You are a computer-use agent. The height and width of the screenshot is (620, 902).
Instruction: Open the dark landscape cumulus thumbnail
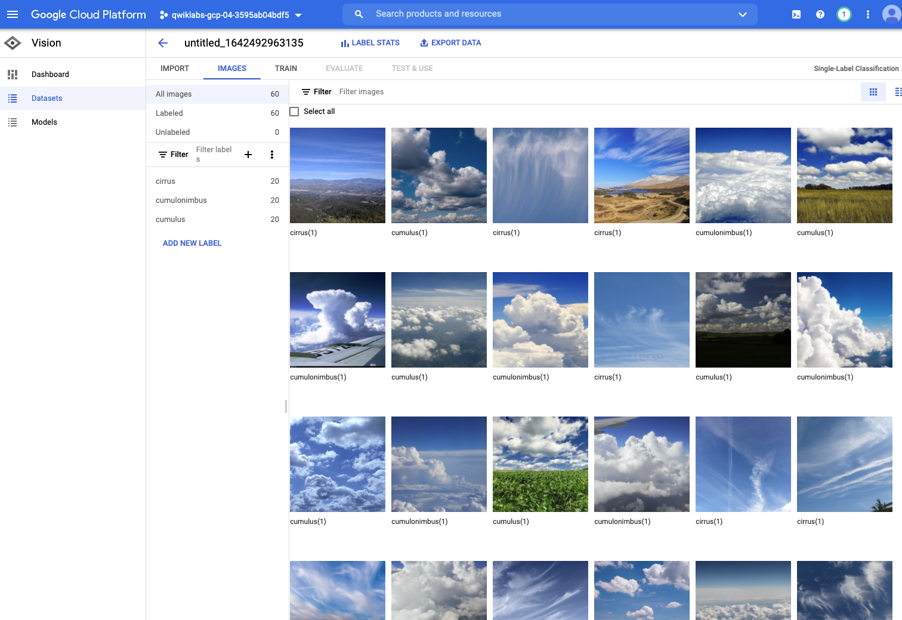click(743, 320)
